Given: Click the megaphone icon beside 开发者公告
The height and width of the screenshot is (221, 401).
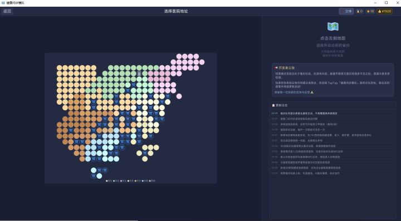Looking at the screenshot, I should 276,68.
